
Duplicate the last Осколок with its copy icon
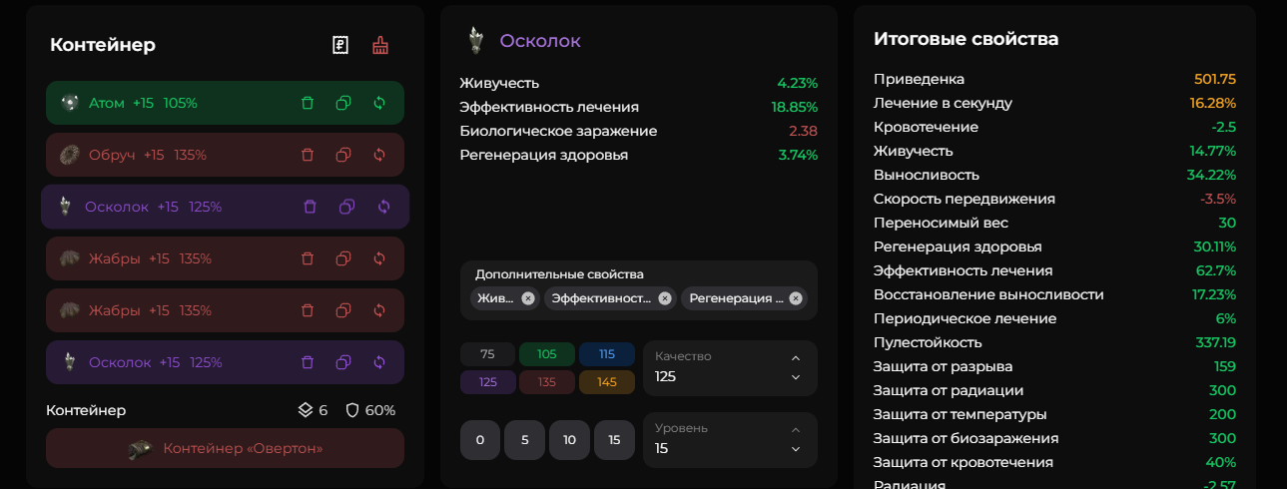point(343,362)
